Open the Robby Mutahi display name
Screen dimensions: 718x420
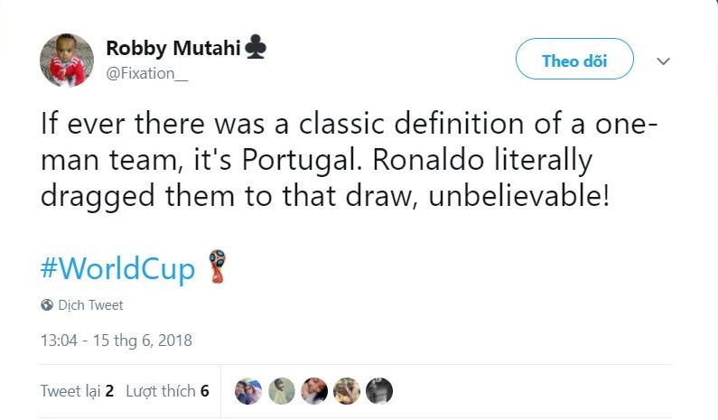coord(173,48)
